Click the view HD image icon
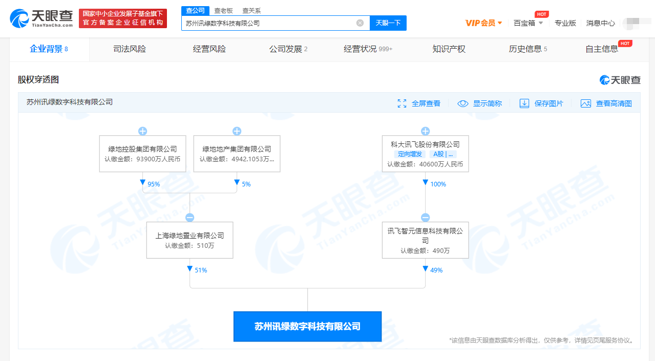Viewport: 655px width, 361px height. point(586,103)
